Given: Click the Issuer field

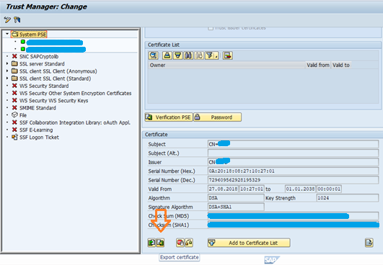Looking at the screenshot, I should coord(293,162).
